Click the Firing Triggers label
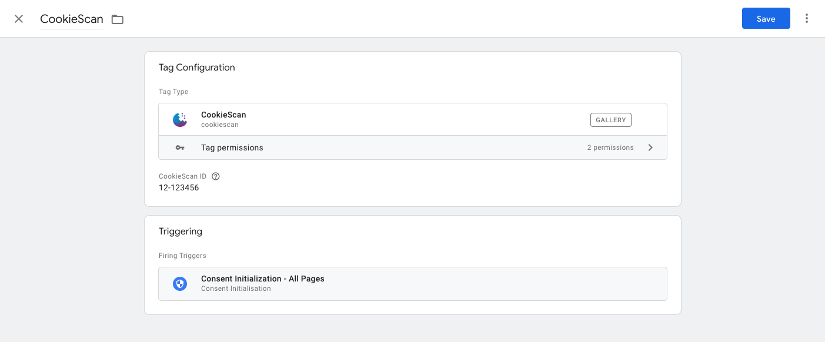825x342 pixels. tap(182, 256)
